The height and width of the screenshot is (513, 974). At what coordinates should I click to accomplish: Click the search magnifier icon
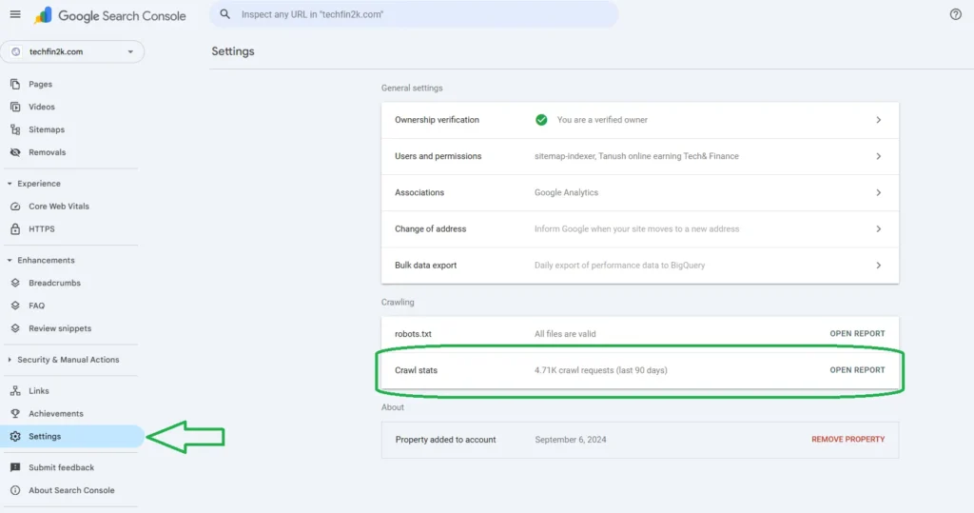pyautogui.click(x=224, y=14)
